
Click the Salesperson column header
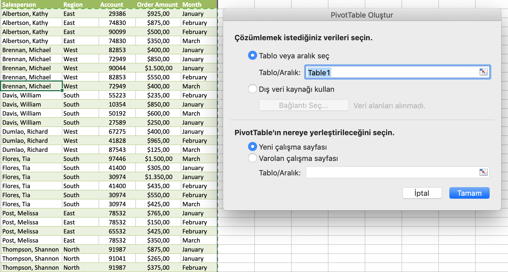click(x=19, y=5)
